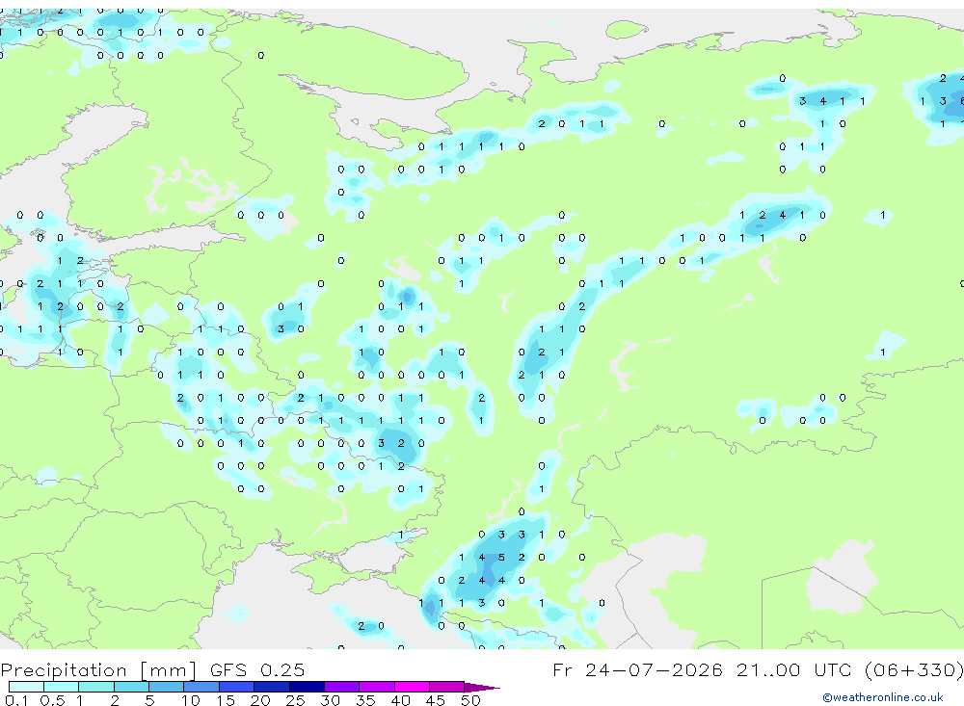Select the 25–30 mm navy legend swatch
This screenshot has width=964, height=706.
[x=307, y=687]
